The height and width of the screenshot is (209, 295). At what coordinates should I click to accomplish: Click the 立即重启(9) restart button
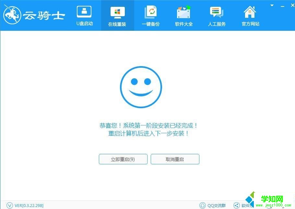click(x=123, y=159)
